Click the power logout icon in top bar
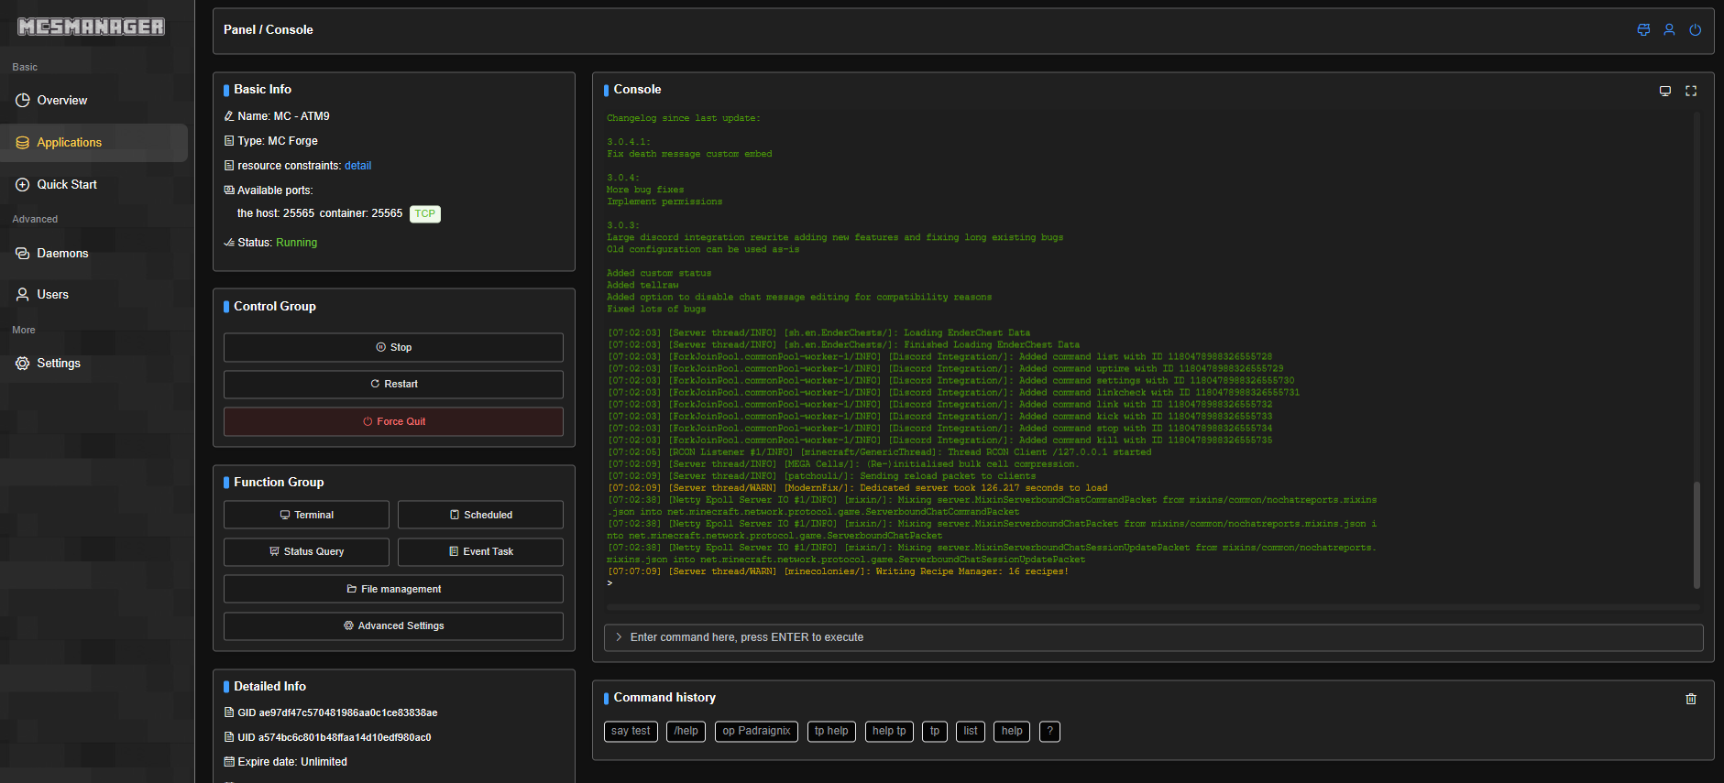1724x783 pixels. pos(1695,30)
